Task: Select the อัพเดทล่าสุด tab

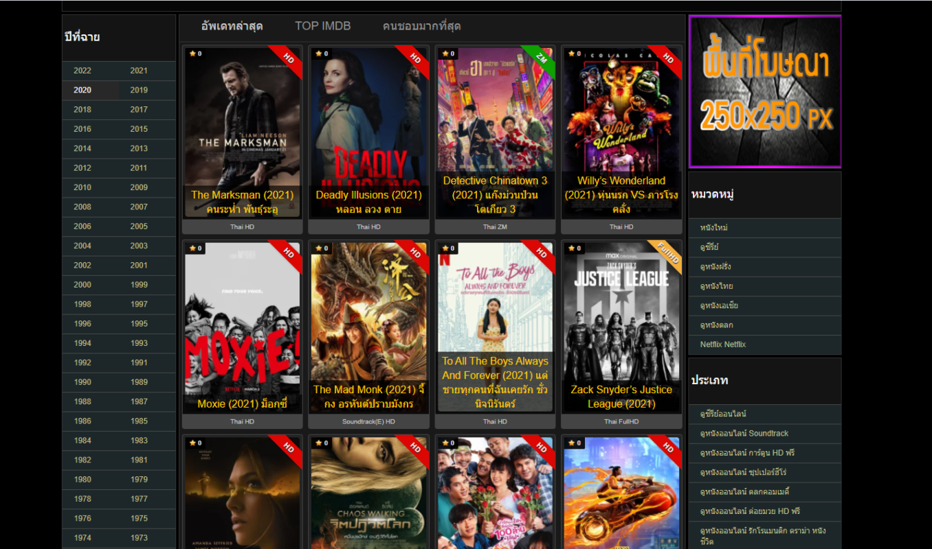Action: pos(232,26)
